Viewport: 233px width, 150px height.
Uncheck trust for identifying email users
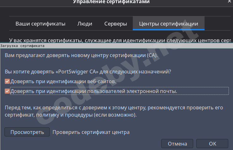[x=7, y=91]
